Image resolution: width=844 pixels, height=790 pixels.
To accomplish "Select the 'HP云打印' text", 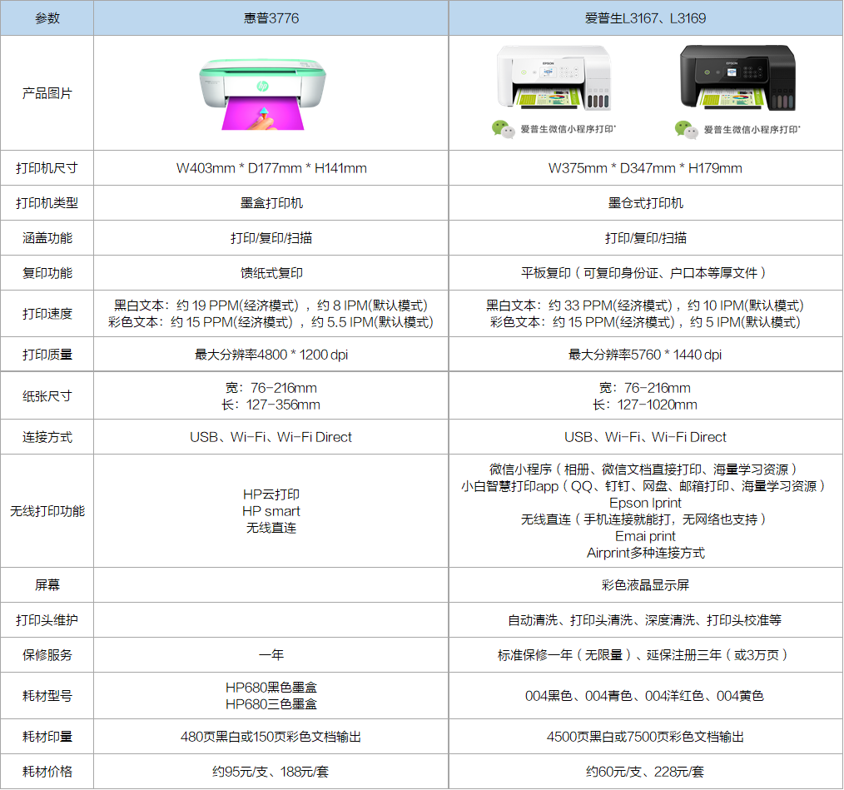I will (271, 494).
